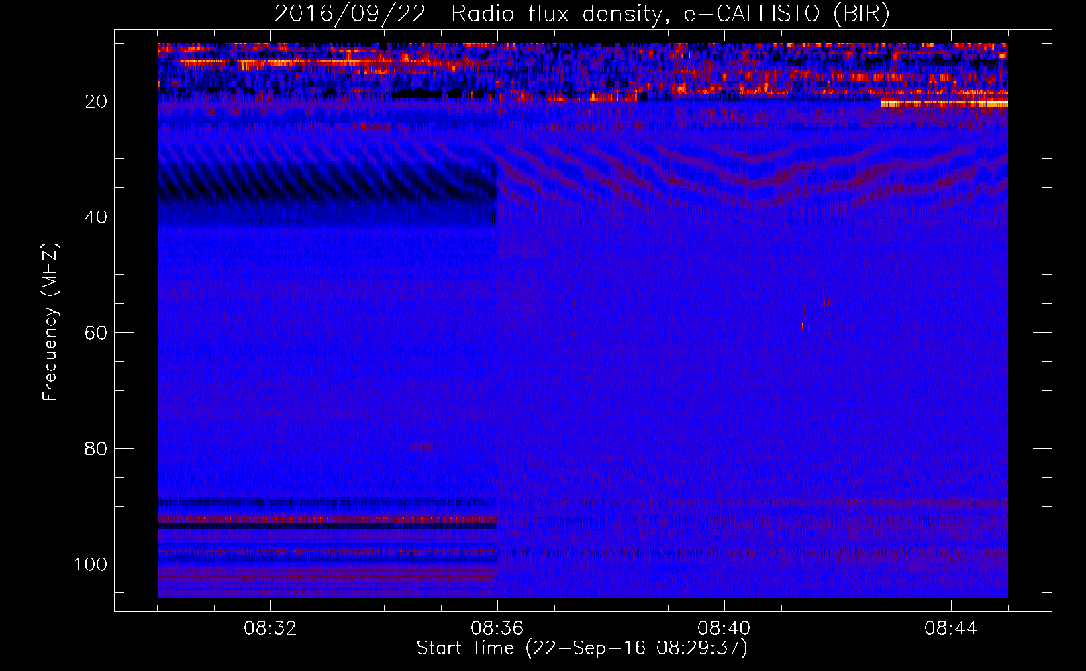Click the time tick label '08:44'

(x=951, y=629)
